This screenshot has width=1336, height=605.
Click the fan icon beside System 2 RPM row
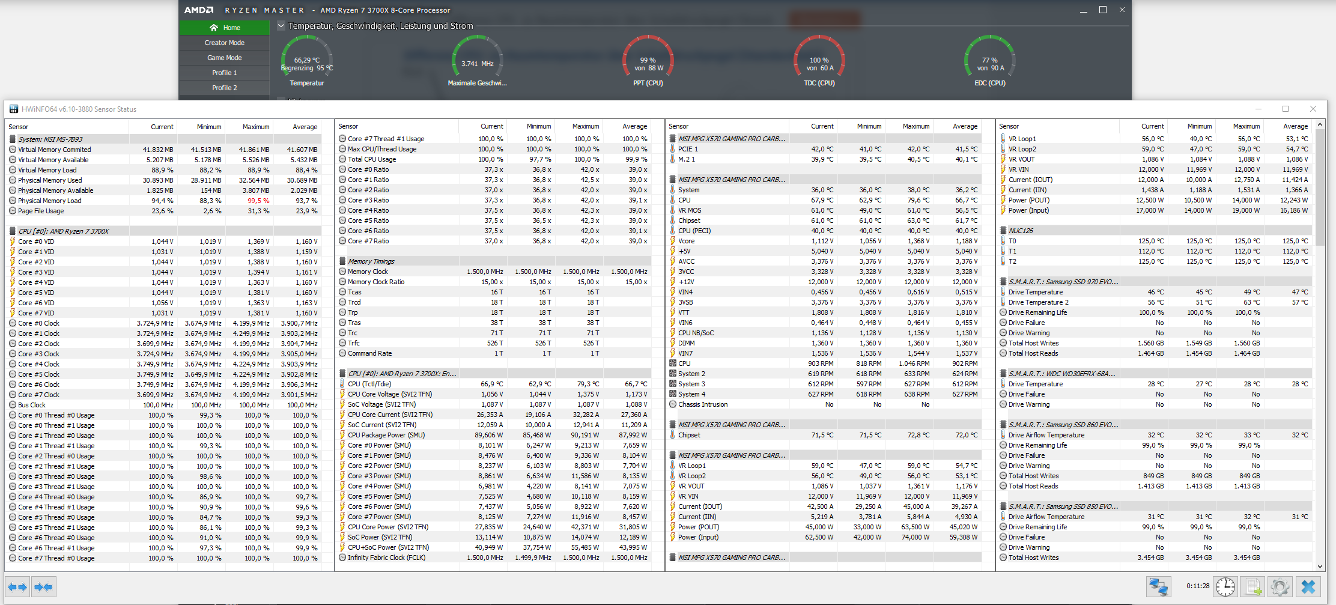point(673,374)
